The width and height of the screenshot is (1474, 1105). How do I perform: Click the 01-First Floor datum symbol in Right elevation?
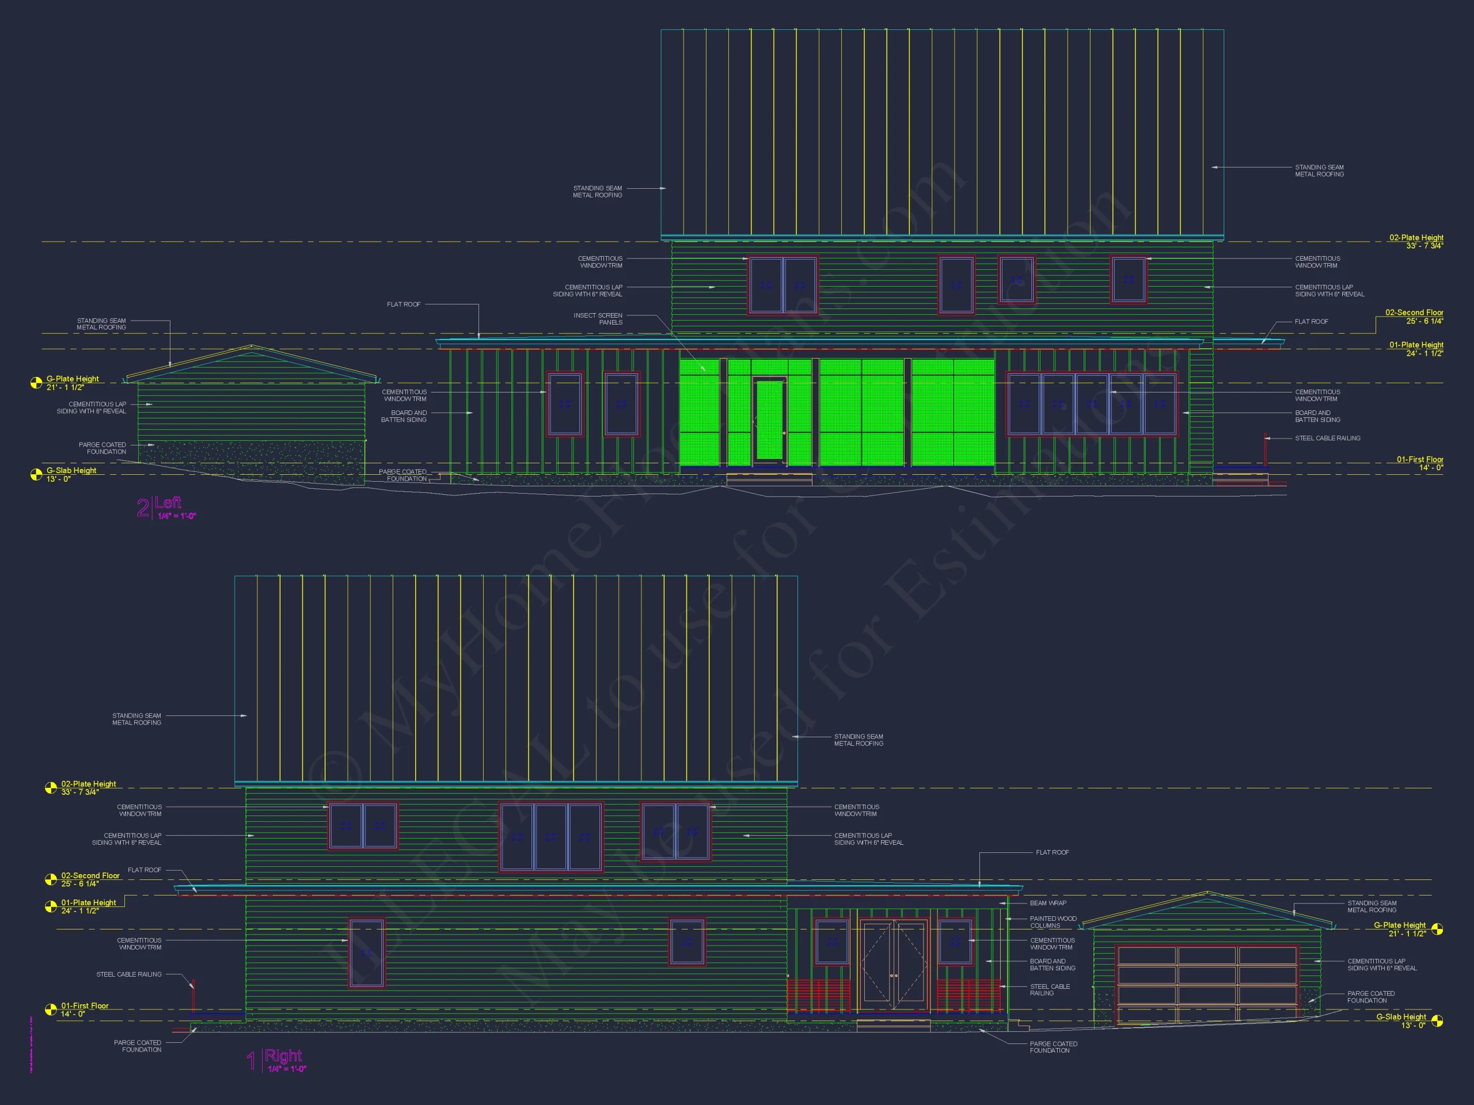point(51,1010)
